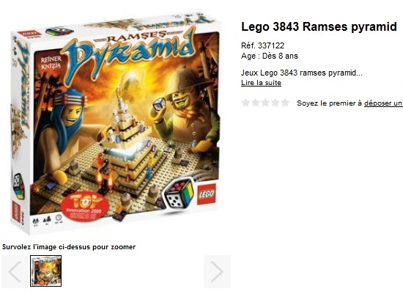This screenshot has width=403, height=294.
Task: Click the blue-robed minifigure on the box
Action: (x=68, y=126)
